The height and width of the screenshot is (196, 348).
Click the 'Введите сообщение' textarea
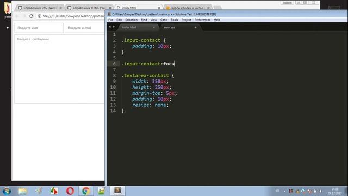point(59,69)
